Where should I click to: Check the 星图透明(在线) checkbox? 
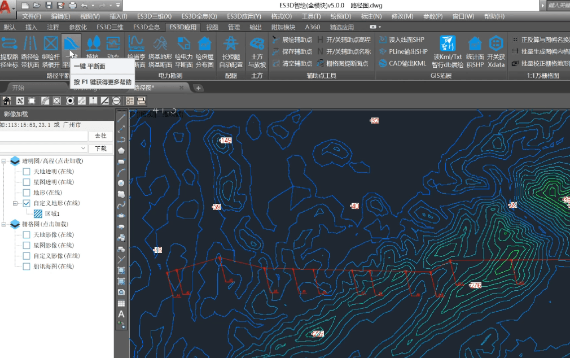click(x=27, y=182)
